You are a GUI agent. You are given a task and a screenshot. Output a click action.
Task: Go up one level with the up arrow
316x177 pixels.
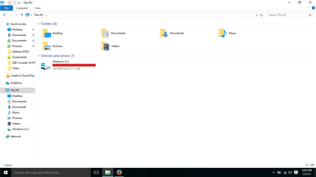[22, 15]
